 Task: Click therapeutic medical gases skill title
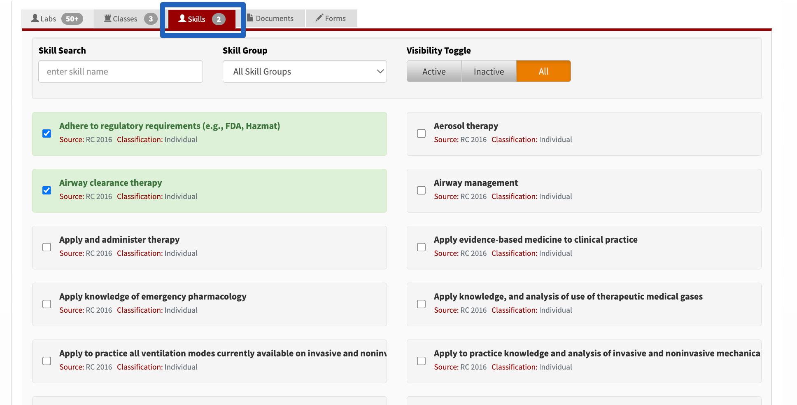[568, 297]
